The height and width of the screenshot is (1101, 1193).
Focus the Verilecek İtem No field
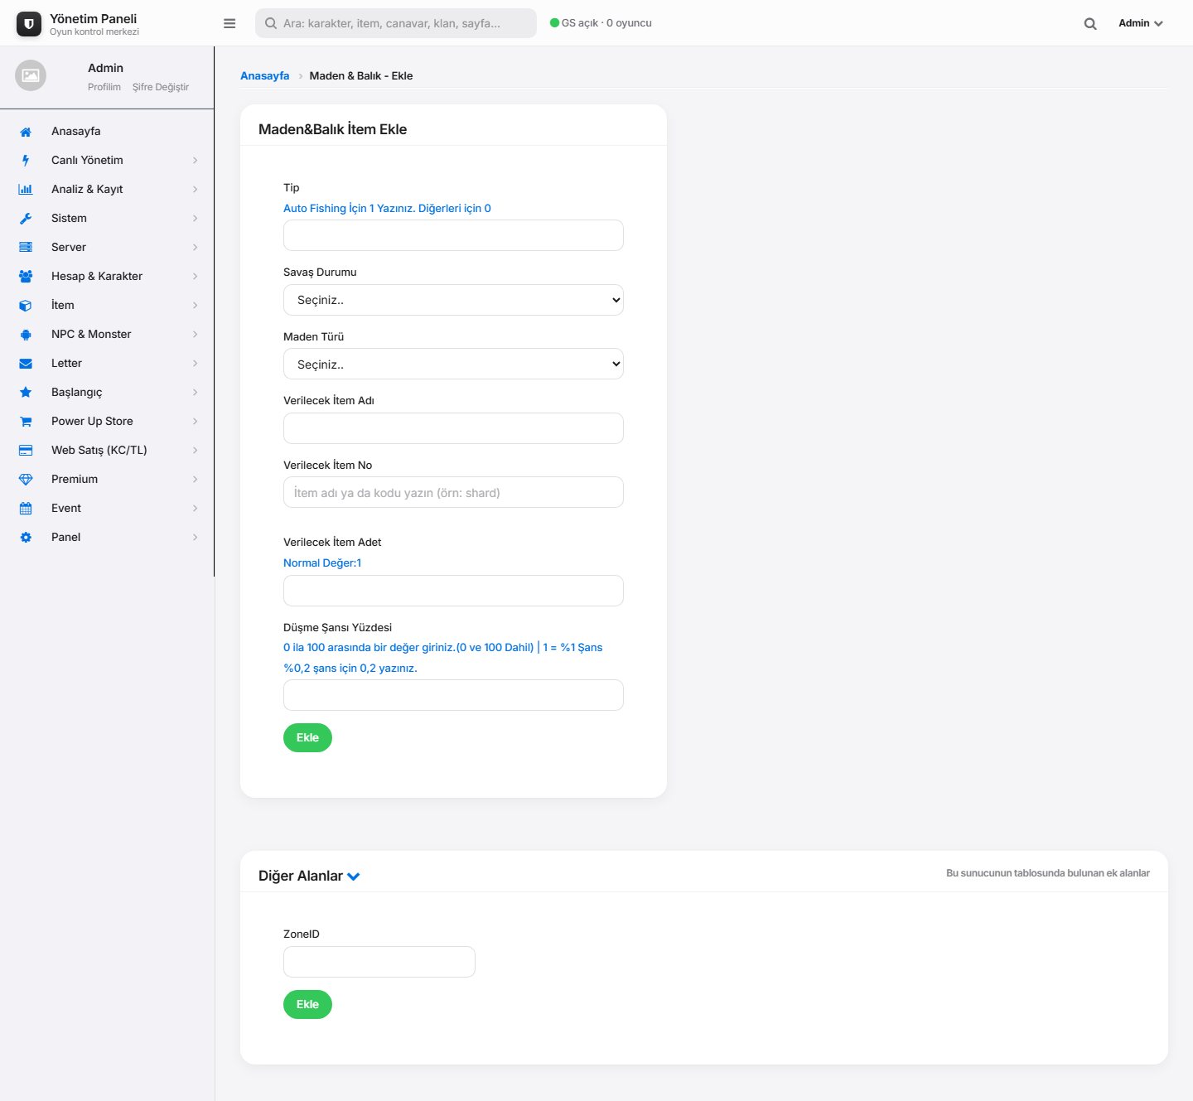pos(453,492)
